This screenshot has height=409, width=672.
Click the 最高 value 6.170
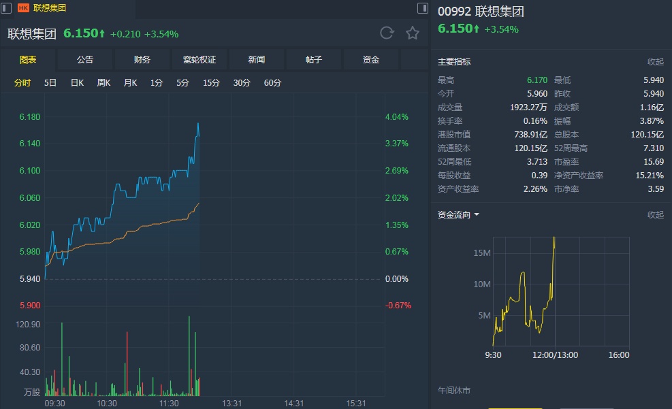point(537,80)
